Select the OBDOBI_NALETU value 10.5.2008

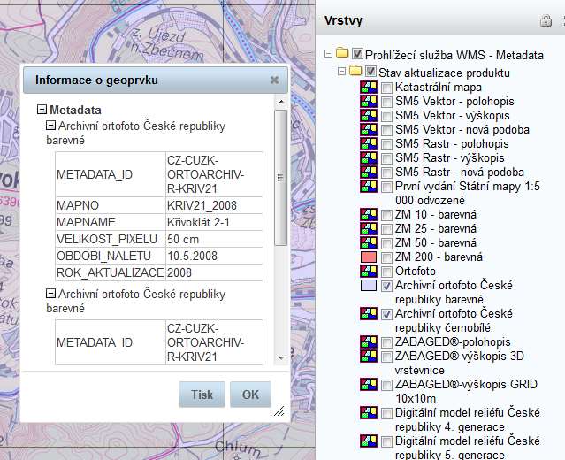[192, 257]
